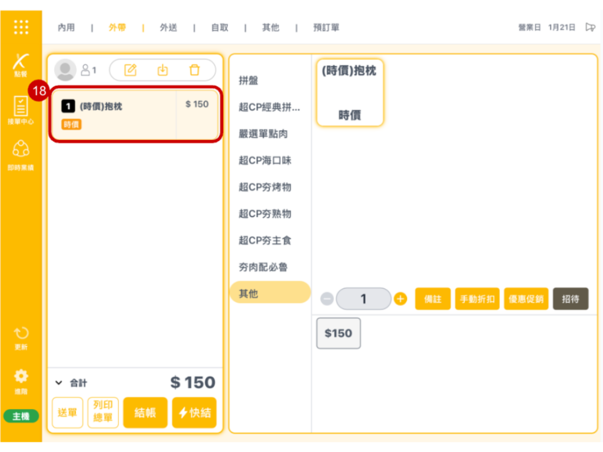The height and width of the screenshot is (452, 603).
Task: Select the 拼盤 category
Action: 248,81
